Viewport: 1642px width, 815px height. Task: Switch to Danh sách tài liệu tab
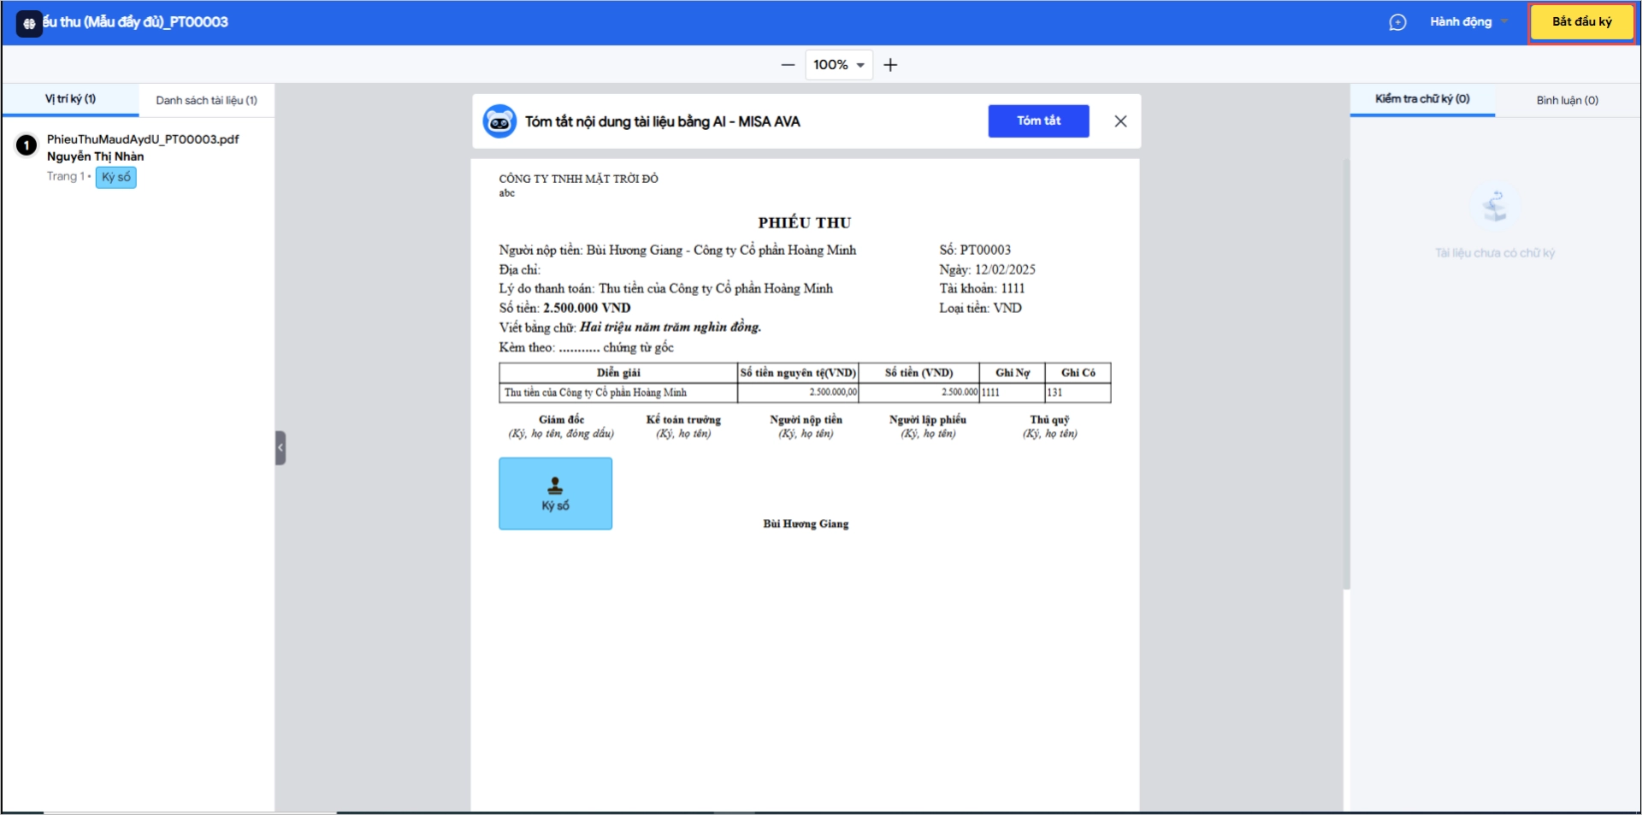click(x=206, y=100)
